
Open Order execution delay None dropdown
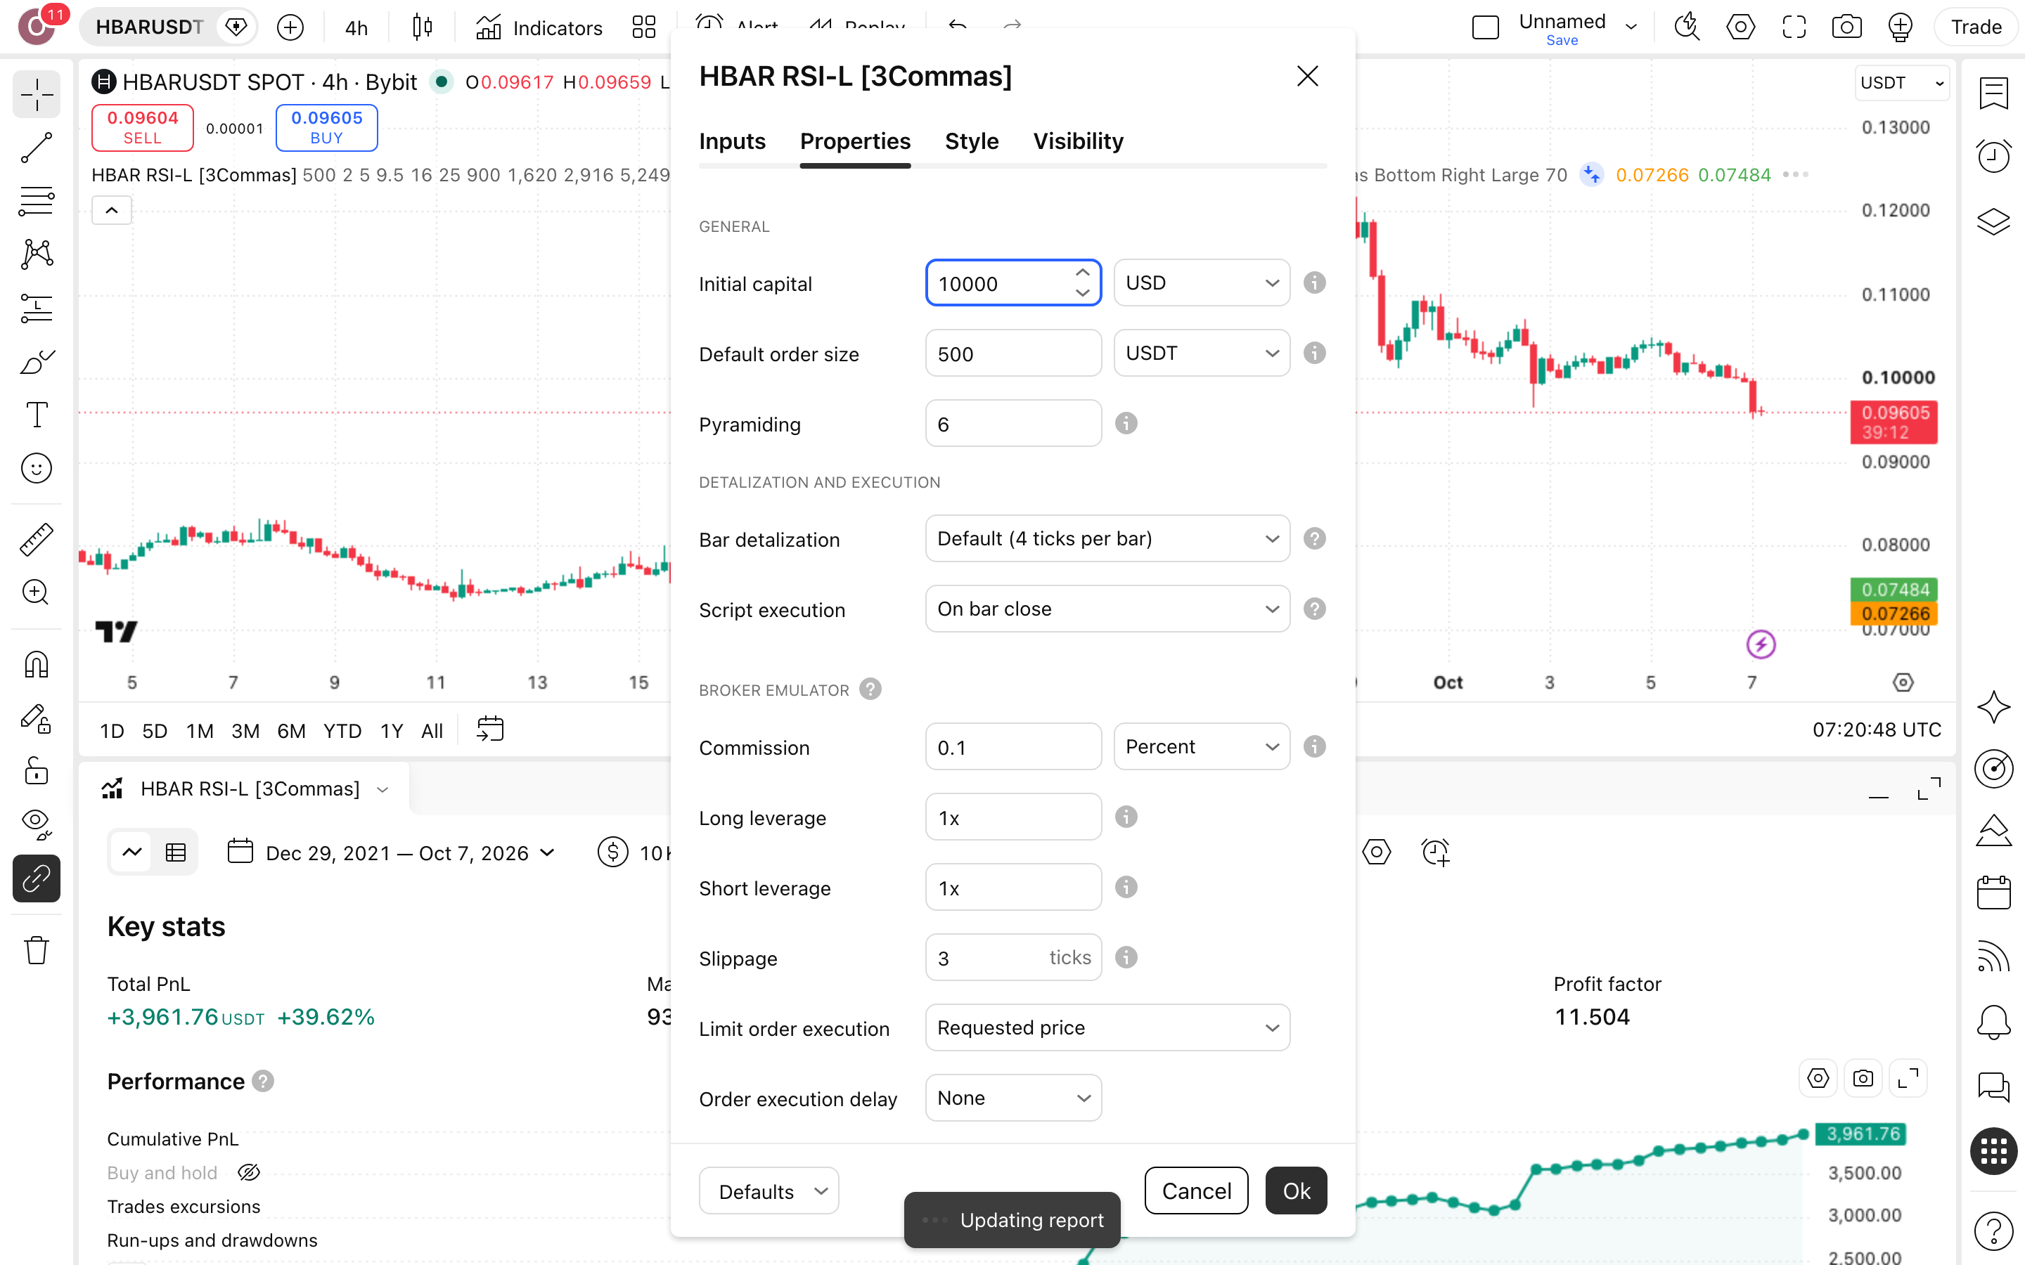1013,1098
